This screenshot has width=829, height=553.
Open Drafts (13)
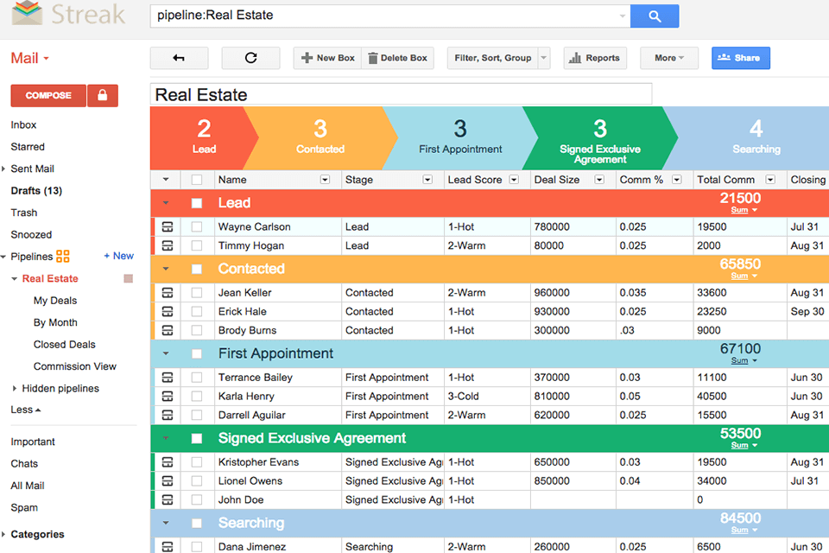point(36,190)
